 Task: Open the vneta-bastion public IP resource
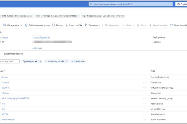(8, 119)
